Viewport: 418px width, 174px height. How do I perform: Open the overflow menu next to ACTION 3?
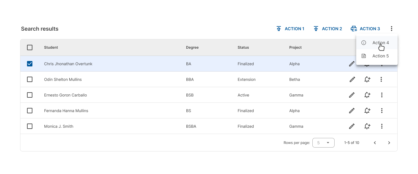click(x=392, y=28)
